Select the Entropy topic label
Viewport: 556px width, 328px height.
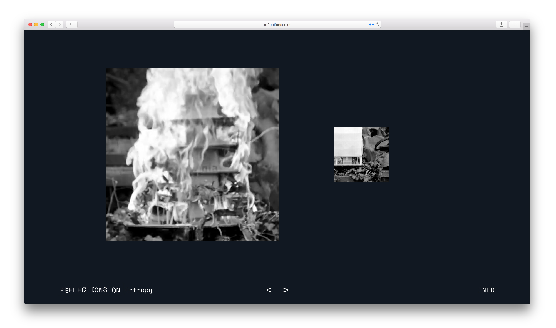139,290
